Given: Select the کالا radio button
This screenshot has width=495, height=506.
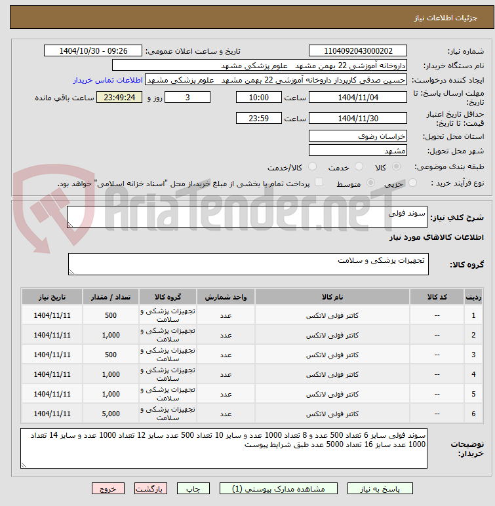Looking at the screenshot, I should point(396,166).
